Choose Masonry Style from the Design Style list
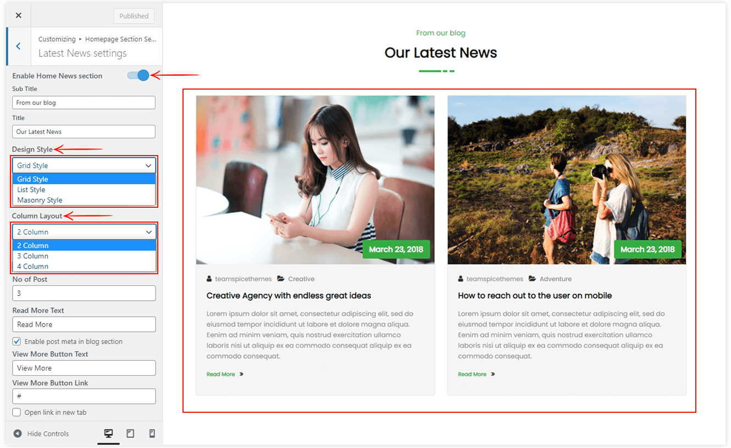 tap(84, 200)
